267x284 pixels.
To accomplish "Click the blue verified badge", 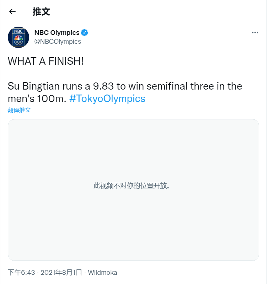I will (85, 33).
